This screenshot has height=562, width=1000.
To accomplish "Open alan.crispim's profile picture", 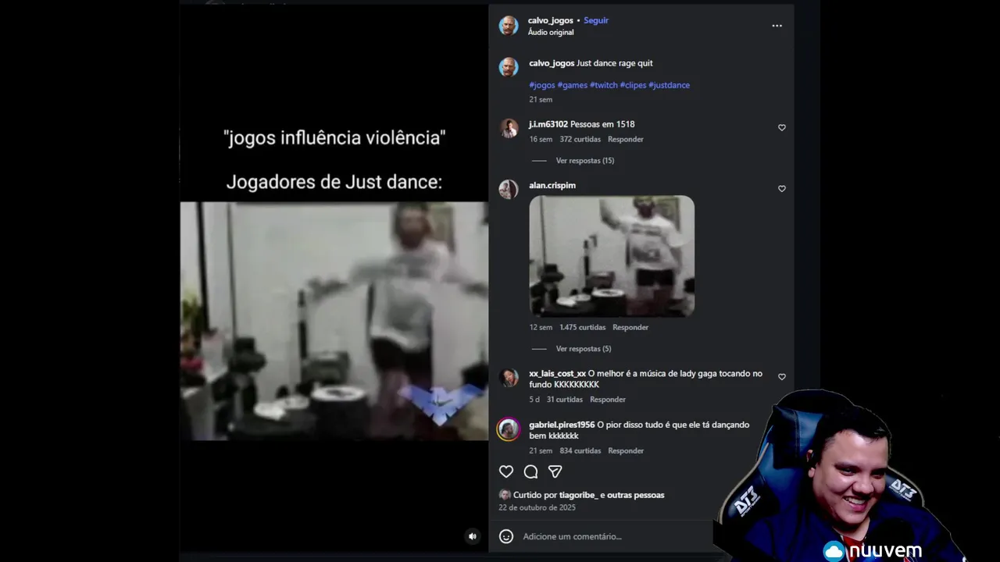I will click(509, 190).
